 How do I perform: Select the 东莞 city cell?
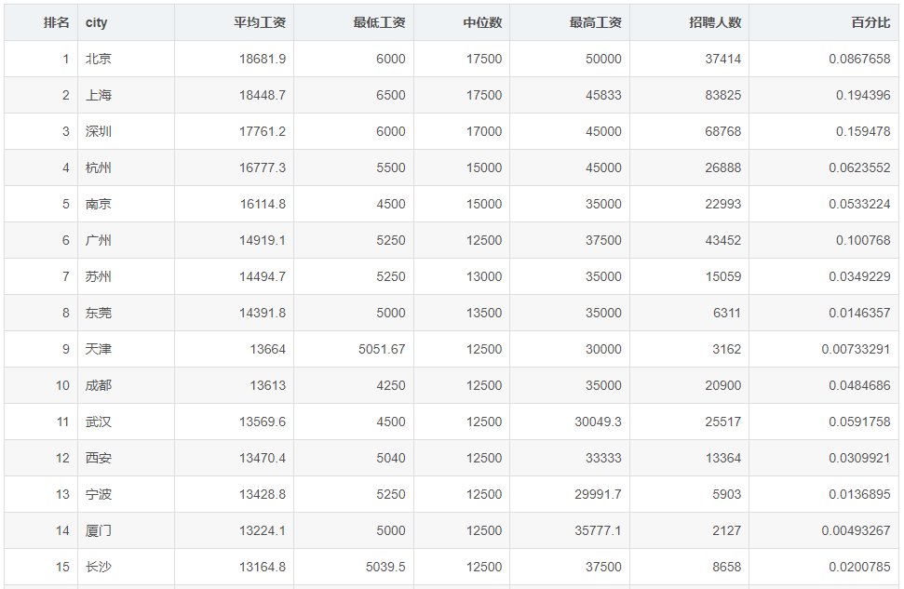point(127,313)
